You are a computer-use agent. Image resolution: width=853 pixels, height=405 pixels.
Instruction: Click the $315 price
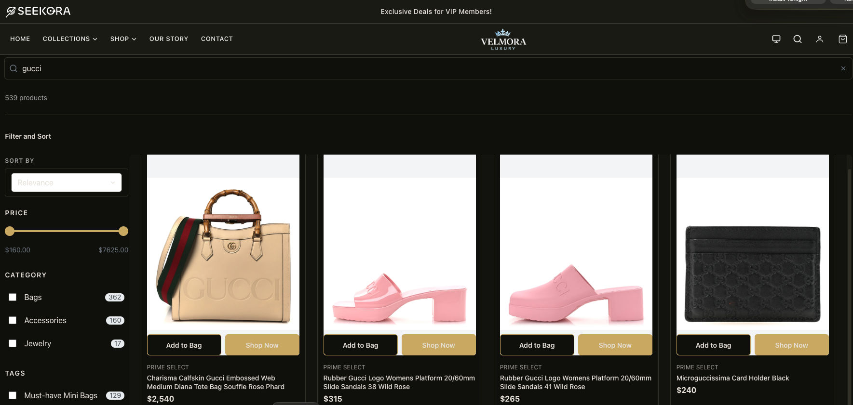coord(333,399)
